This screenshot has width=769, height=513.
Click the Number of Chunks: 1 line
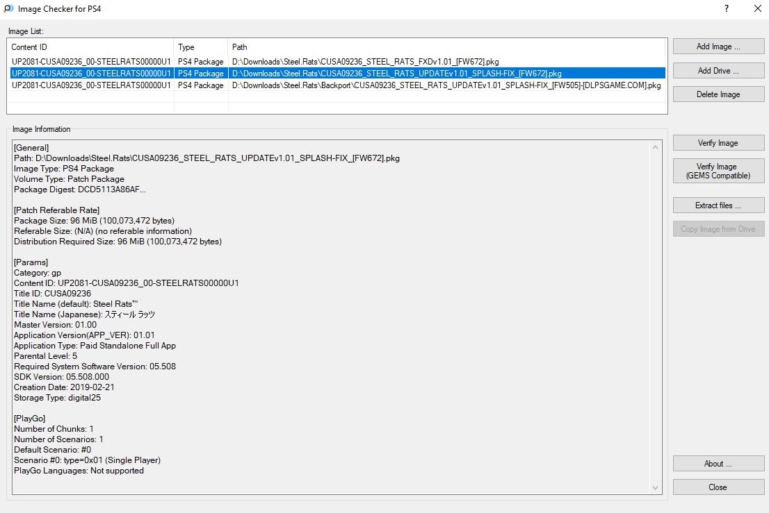click(54, 429)
